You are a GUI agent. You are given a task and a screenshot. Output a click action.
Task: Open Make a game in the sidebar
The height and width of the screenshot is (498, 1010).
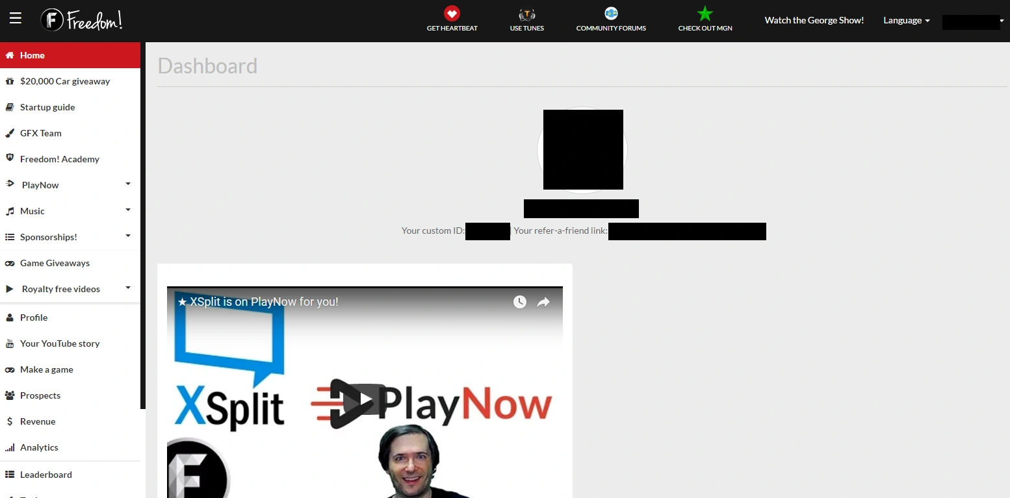[70, 369]
